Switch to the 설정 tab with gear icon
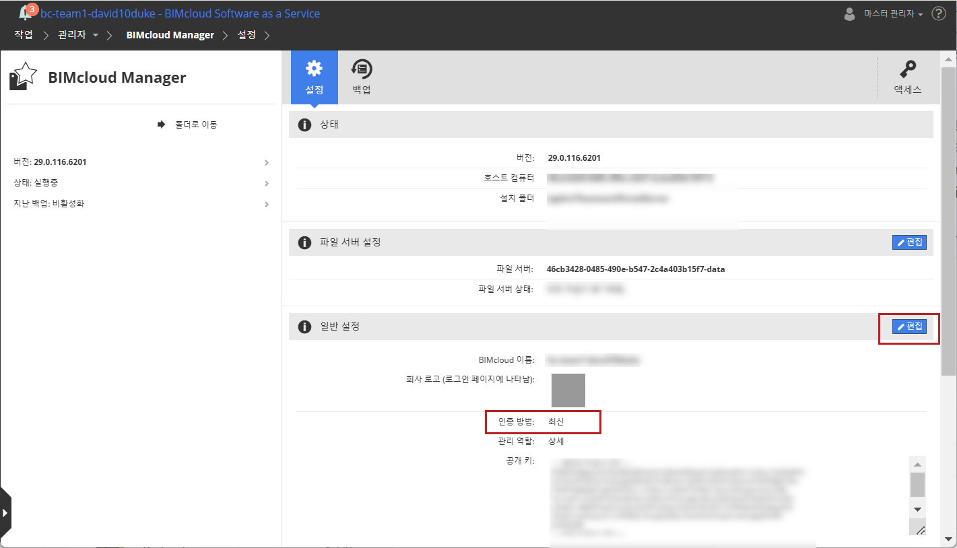The image size is (957, 548). click(x=315, y=77)
